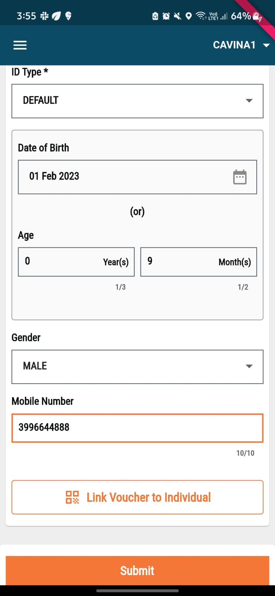Viewport: 275px width, 596px height.
Task: Tap the alarm clock status icon
Action: 166,16
